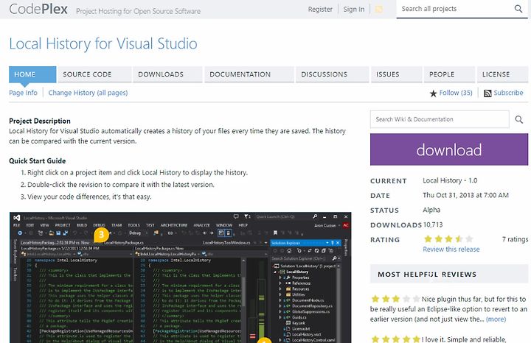Viewport: 531px width, 343px height.
Task: Click the release rating stars
Action: [x=448, y=239]
